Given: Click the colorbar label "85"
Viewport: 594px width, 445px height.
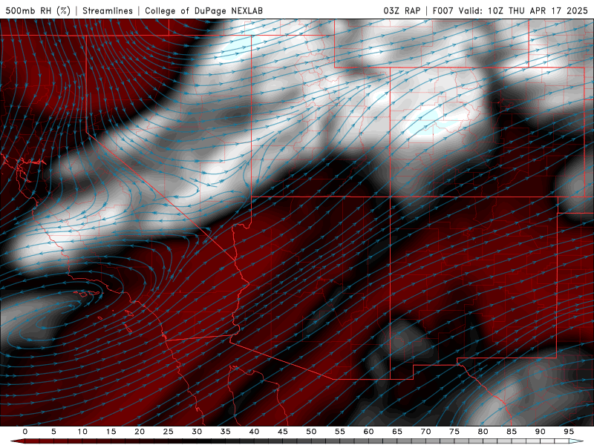Looking at the screenshot, I should [512, 432].
